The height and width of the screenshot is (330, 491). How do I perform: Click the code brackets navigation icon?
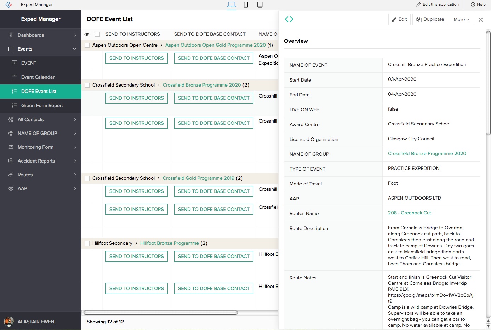pyautogui.click(x=289, y=19)
